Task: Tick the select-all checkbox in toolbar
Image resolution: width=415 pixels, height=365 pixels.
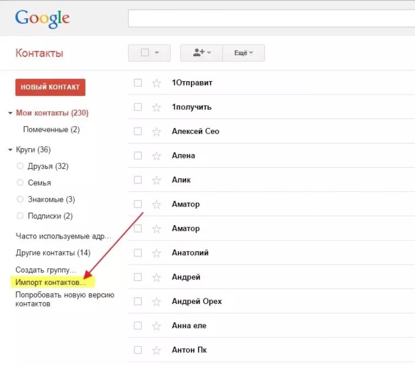Action: [x=145, y=52]
